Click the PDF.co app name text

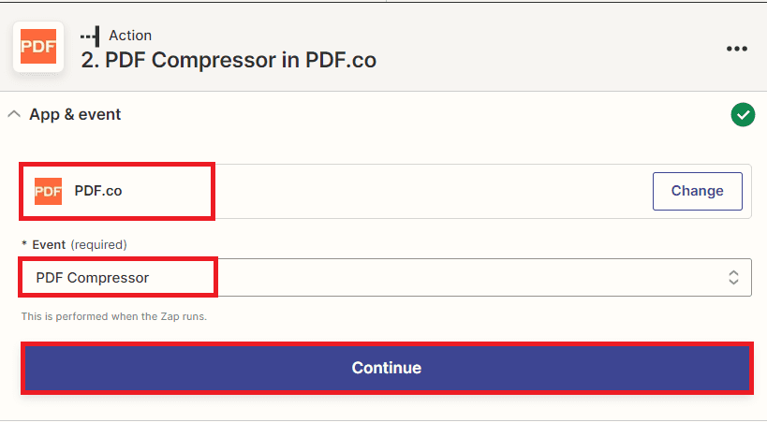point(98,191)
